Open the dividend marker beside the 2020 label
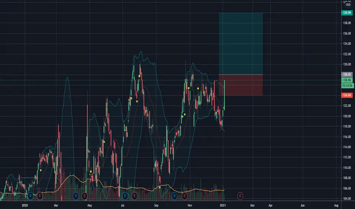355x209 pixels. coord(30,196)
